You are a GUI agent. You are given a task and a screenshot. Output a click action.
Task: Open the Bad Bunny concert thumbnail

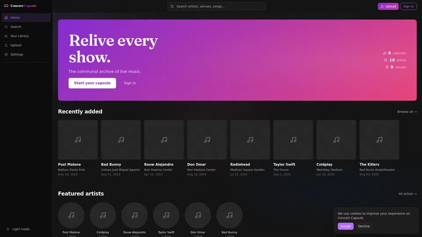click(x=121, y=140)
